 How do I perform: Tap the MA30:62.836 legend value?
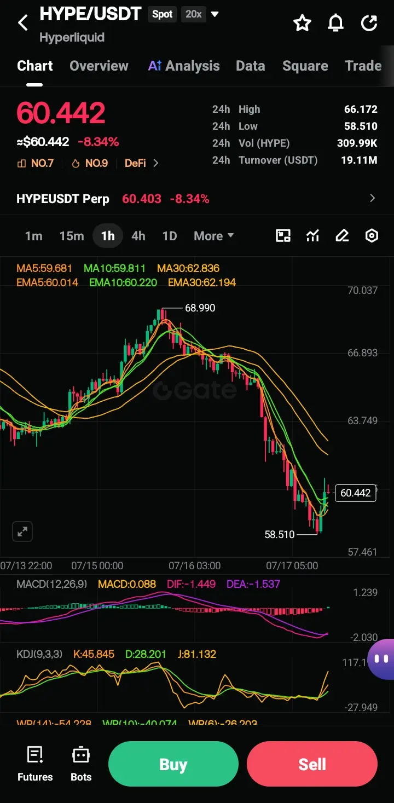click(188, 268)
